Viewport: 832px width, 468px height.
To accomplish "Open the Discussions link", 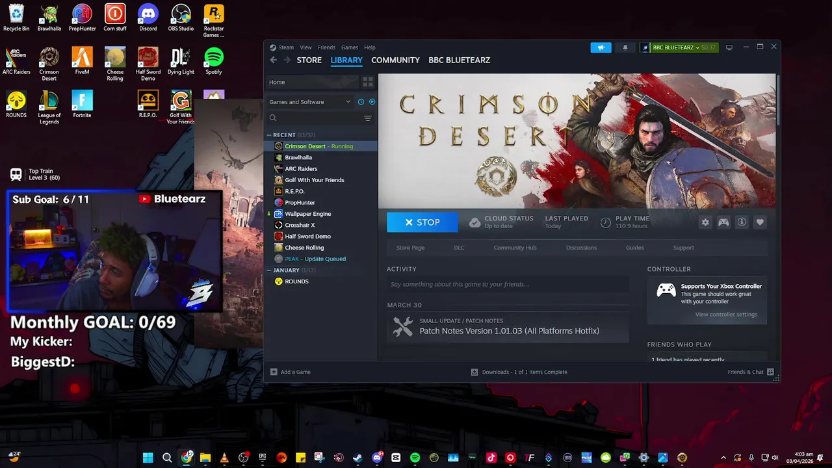I will pos(581,248).
